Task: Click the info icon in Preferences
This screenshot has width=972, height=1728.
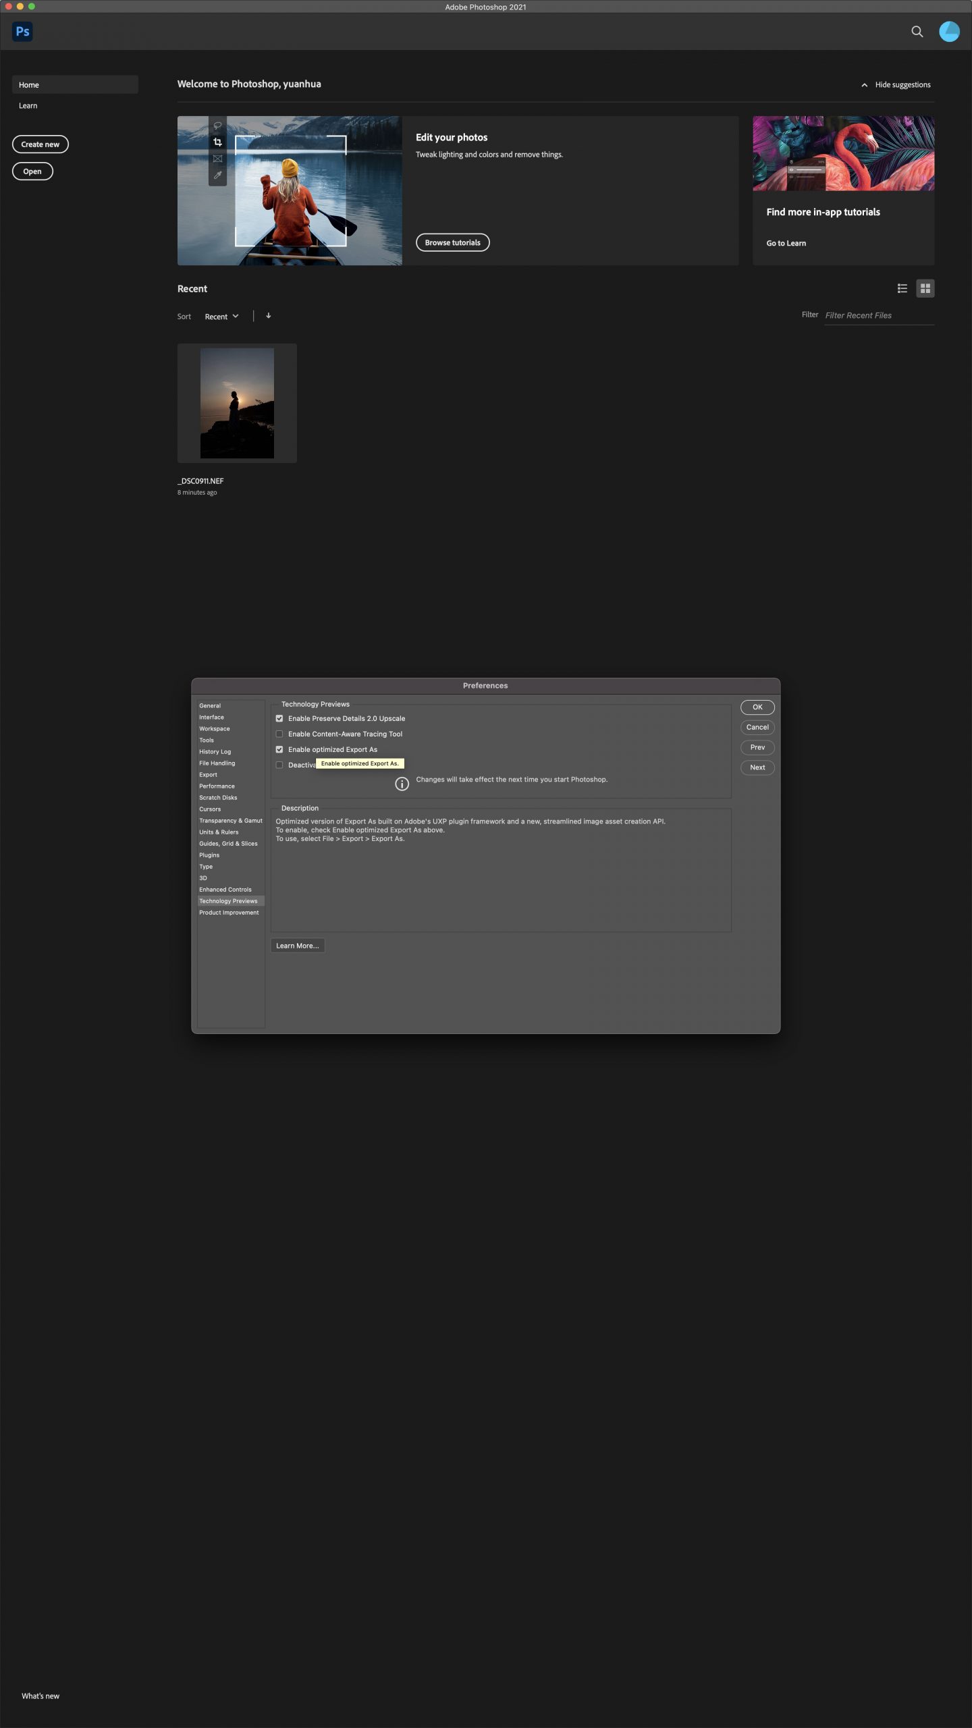Action: pos(402,784)
